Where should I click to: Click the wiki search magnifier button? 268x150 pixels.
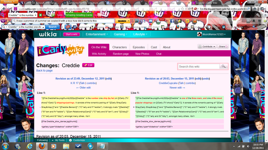click(x=224, y=66)
